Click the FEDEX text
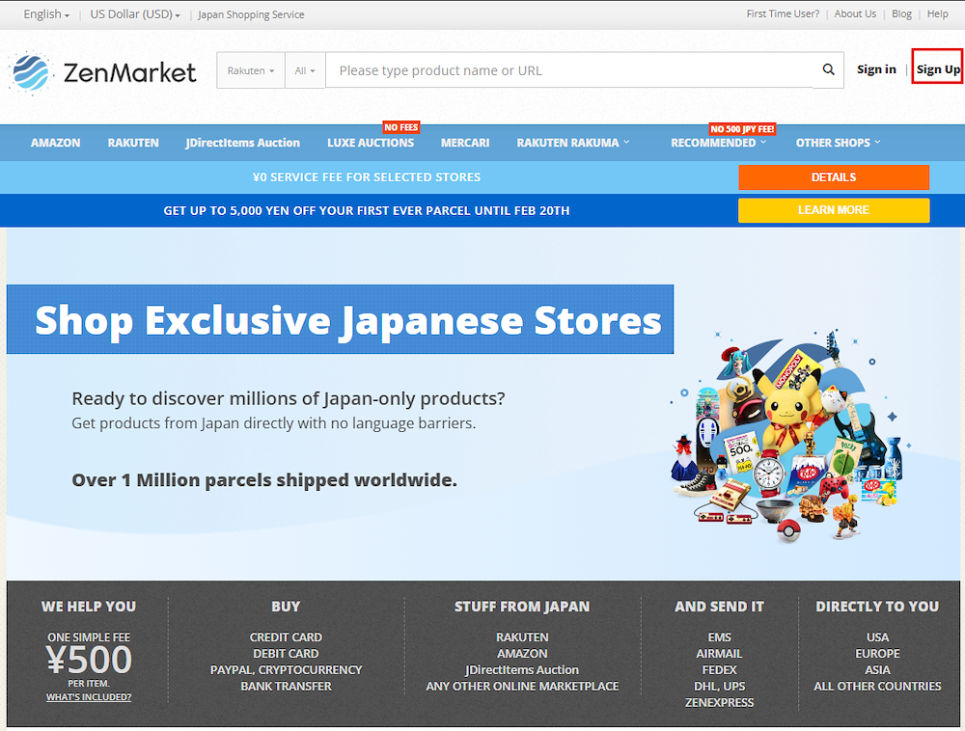The width and height of the screenshot is (965, 731). pyautogui.click(x=719, y=670)
